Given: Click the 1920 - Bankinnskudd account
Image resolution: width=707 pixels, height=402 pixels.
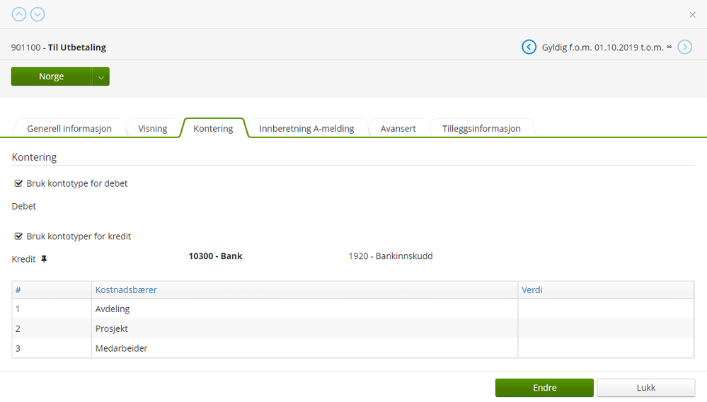Looking at the screenshot, I should coord(391,256).
